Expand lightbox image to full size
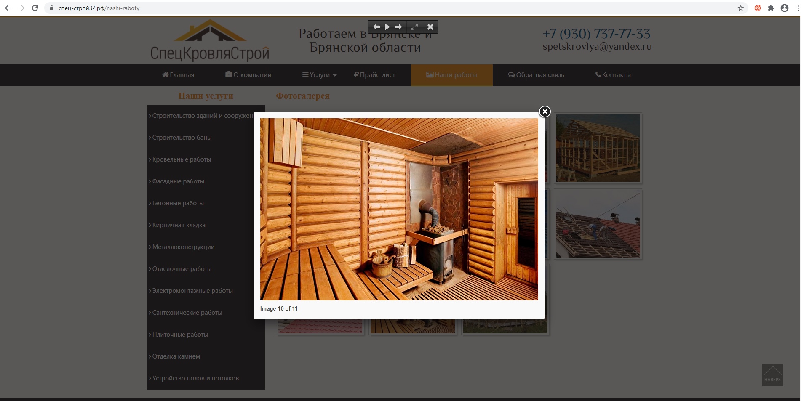 pos(414,27)
